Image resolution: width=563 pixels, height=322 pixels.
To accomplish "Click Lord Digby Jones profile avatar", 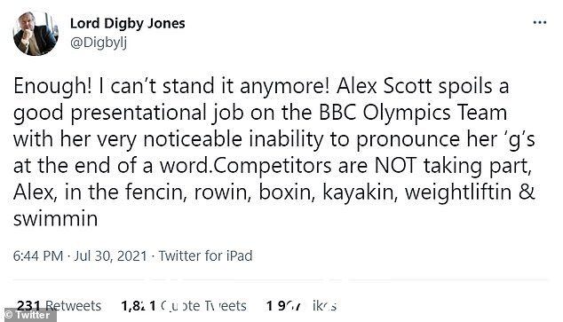I will [36, 34].
